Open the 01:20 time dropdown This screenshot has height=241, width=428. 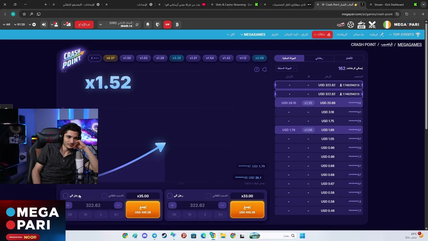tap(19, 24)
